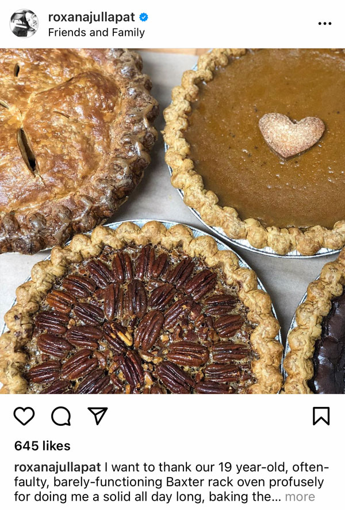This screenshot has height=510, width=345.
Task: Like the post with the heart icon
Action: pyautogui.click(x=24, y=415)
